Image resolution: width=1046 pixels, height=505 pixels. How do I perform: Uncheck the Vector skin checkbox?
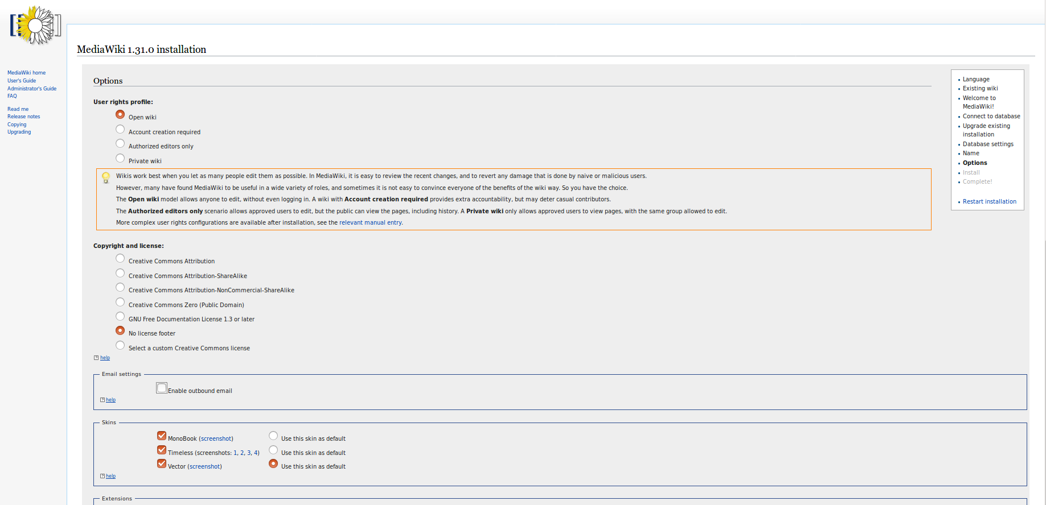pos(162,463)
